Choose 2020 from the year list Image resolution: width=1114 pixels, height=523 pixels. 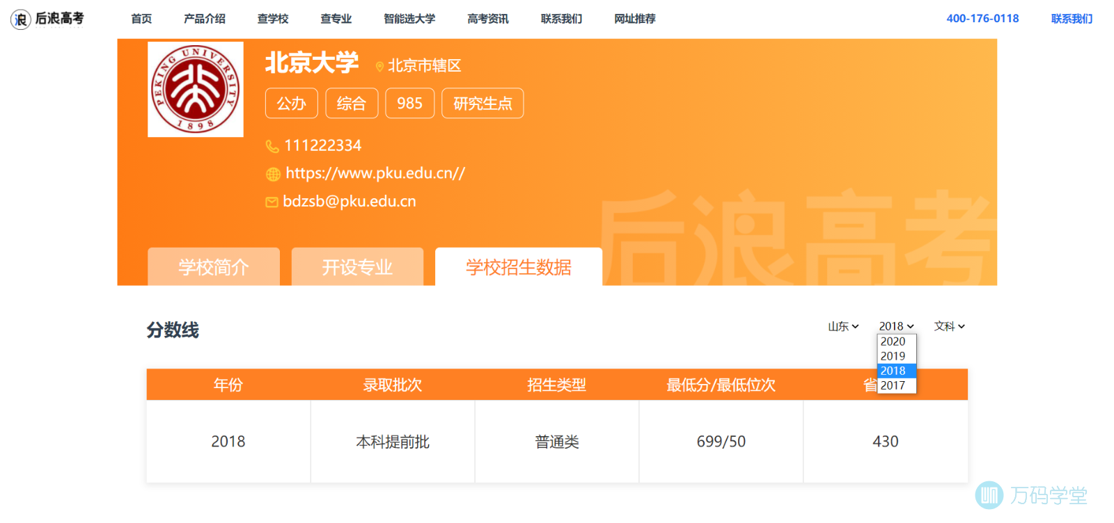(893, 341)
